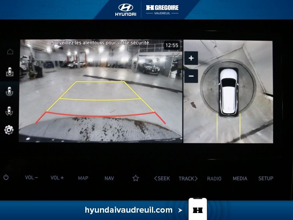Zoom in with the plus button
The width and height of the screenshot is (293, 220).
(191, 58)
